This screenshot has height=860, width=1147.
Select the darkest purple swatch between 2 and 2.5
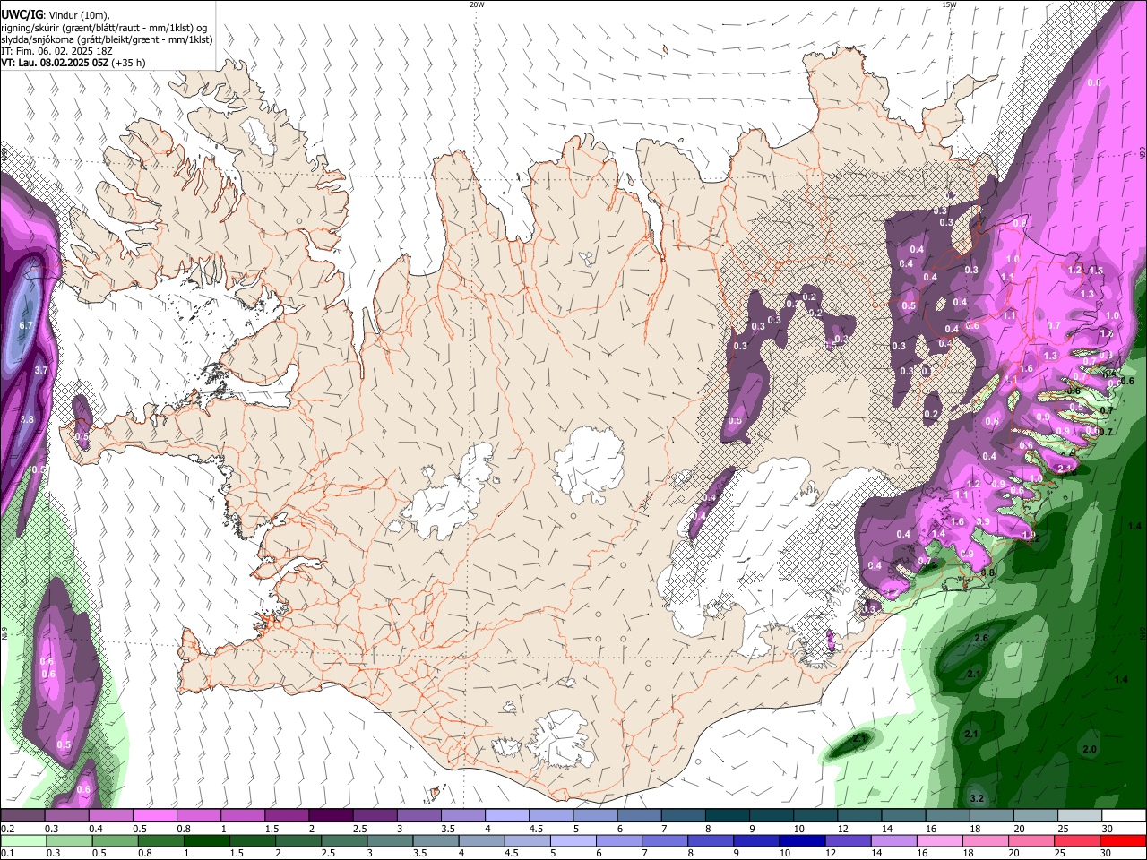click(330, 816)
